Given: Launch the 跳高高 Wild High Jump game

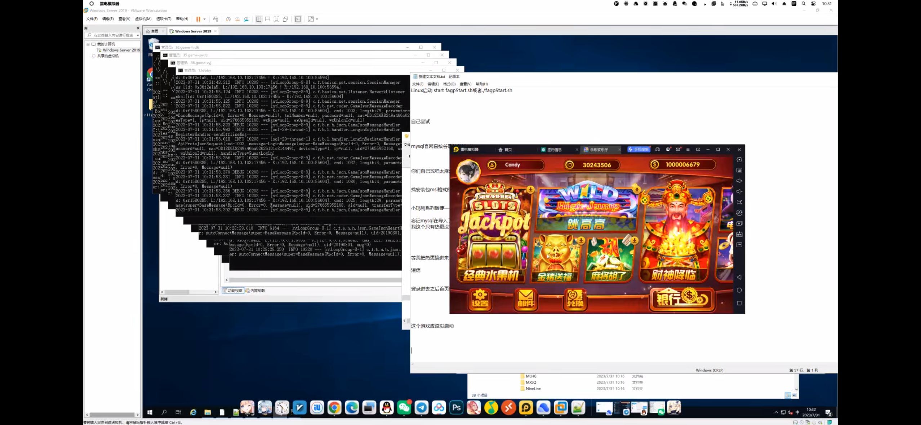Looking at the screenshot, I should [x=587, y=208].
